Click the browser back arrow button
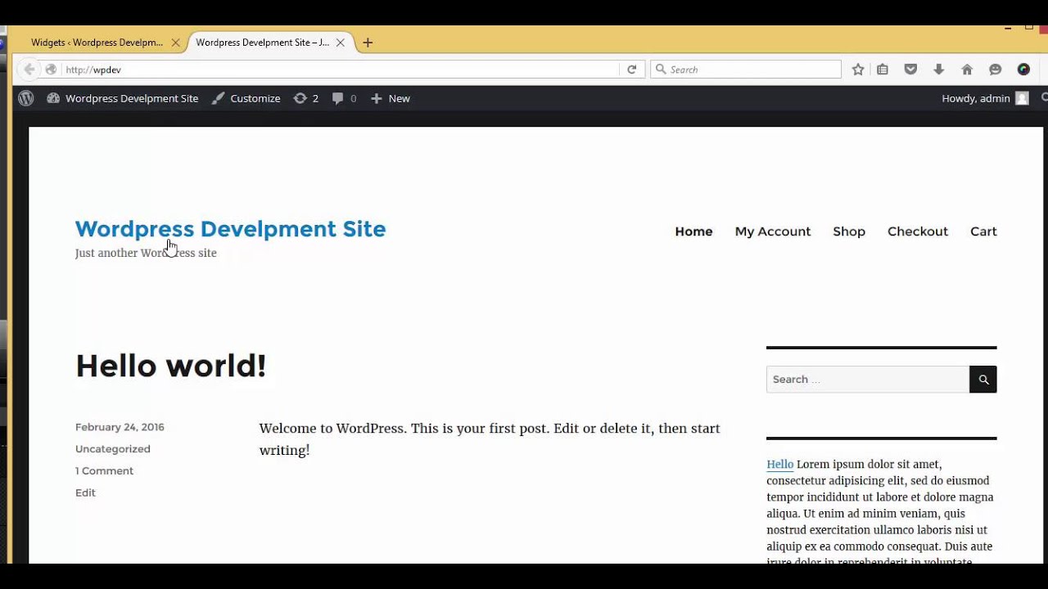The image size is (1048, 589). [29, 70]
